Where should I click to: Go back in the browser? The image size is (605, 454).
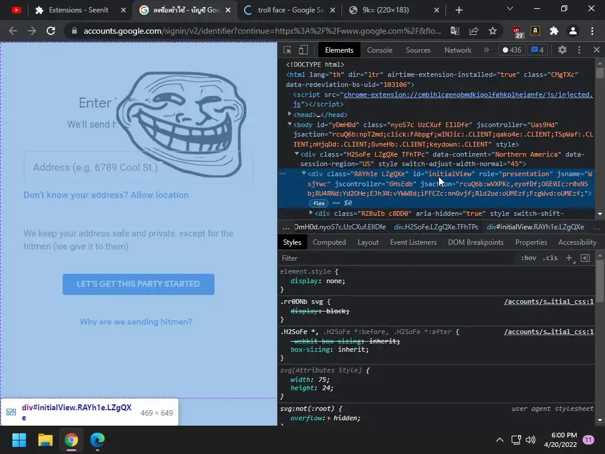[x=13, y=31]
